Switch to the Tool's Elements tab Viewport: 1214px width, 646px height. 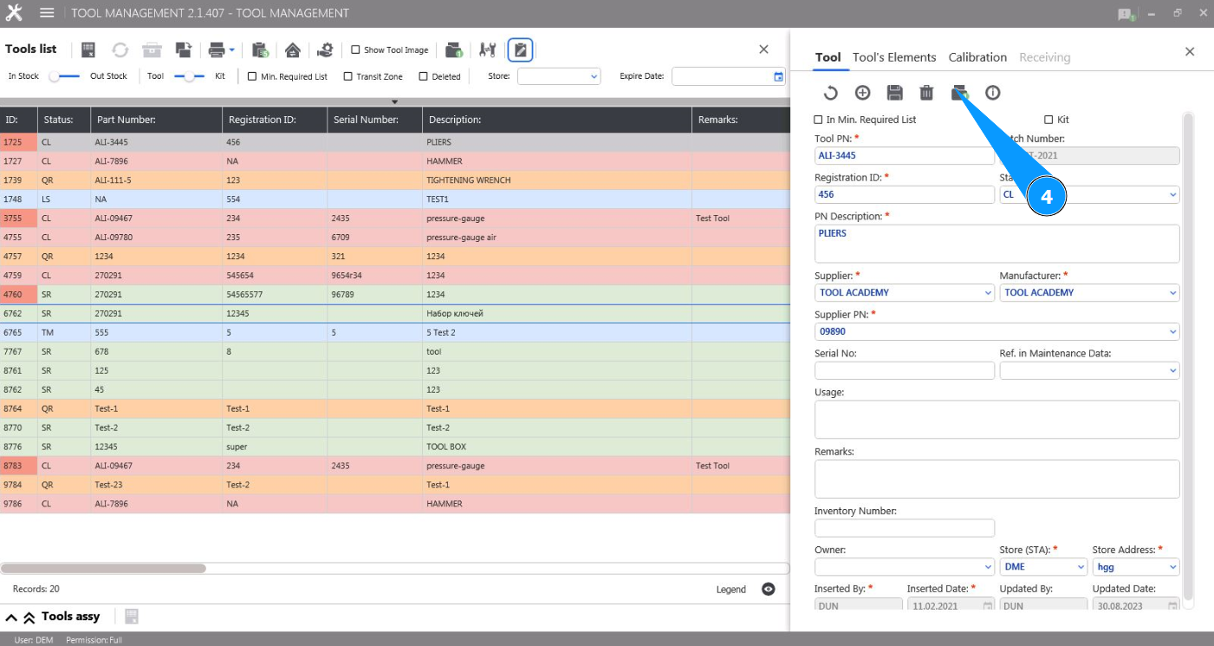pyautogui.click(x=894, y=57)
